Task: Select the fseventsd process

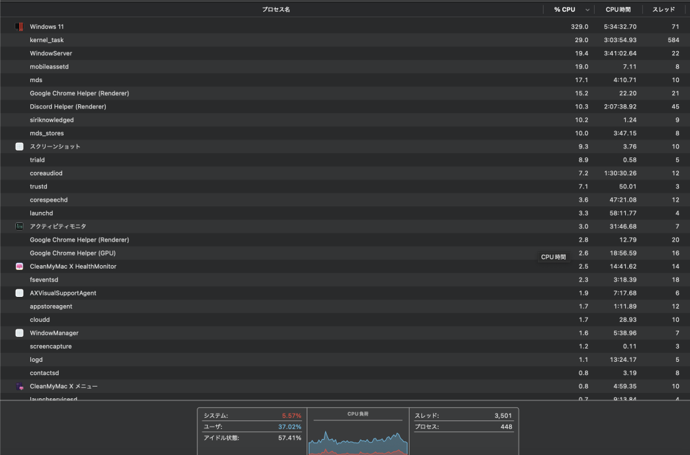Action: [44, 280]
